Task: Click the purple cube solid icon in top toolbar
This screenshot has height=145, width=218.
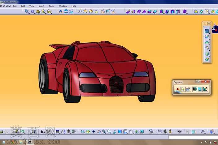Action: pos(161,11)
